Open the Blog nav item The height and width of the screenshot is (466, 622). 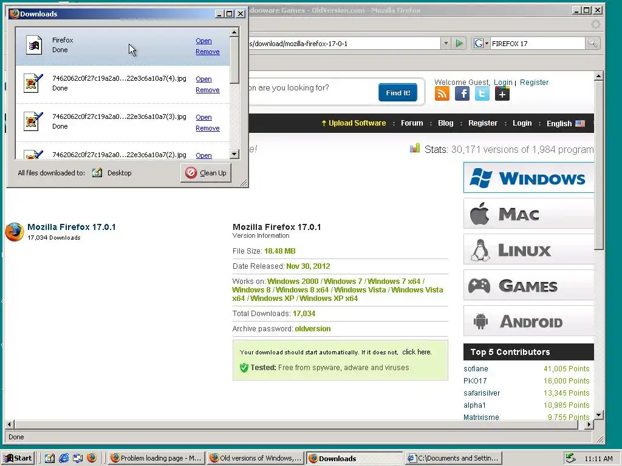coord(445,123)
